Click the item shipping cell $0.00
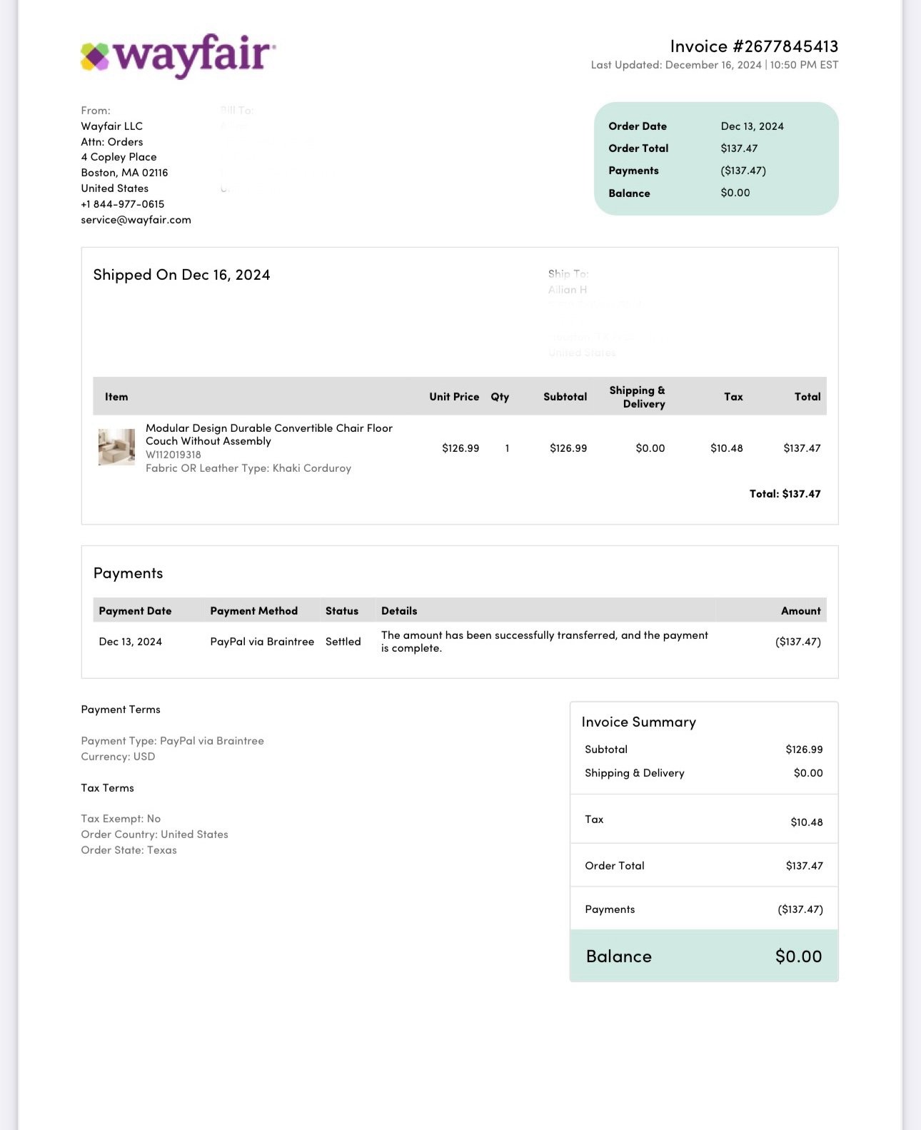 click(x=650, y=448)
